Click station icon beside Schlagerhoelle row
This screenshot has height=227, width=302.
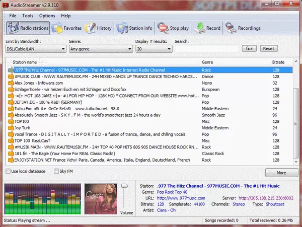tap(11, 89)
